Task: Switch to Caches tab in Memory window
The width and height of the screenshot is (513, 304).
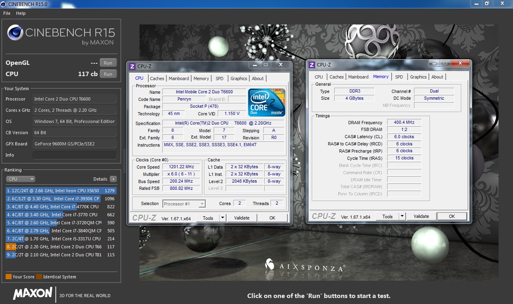Action: tap(337, 77)
